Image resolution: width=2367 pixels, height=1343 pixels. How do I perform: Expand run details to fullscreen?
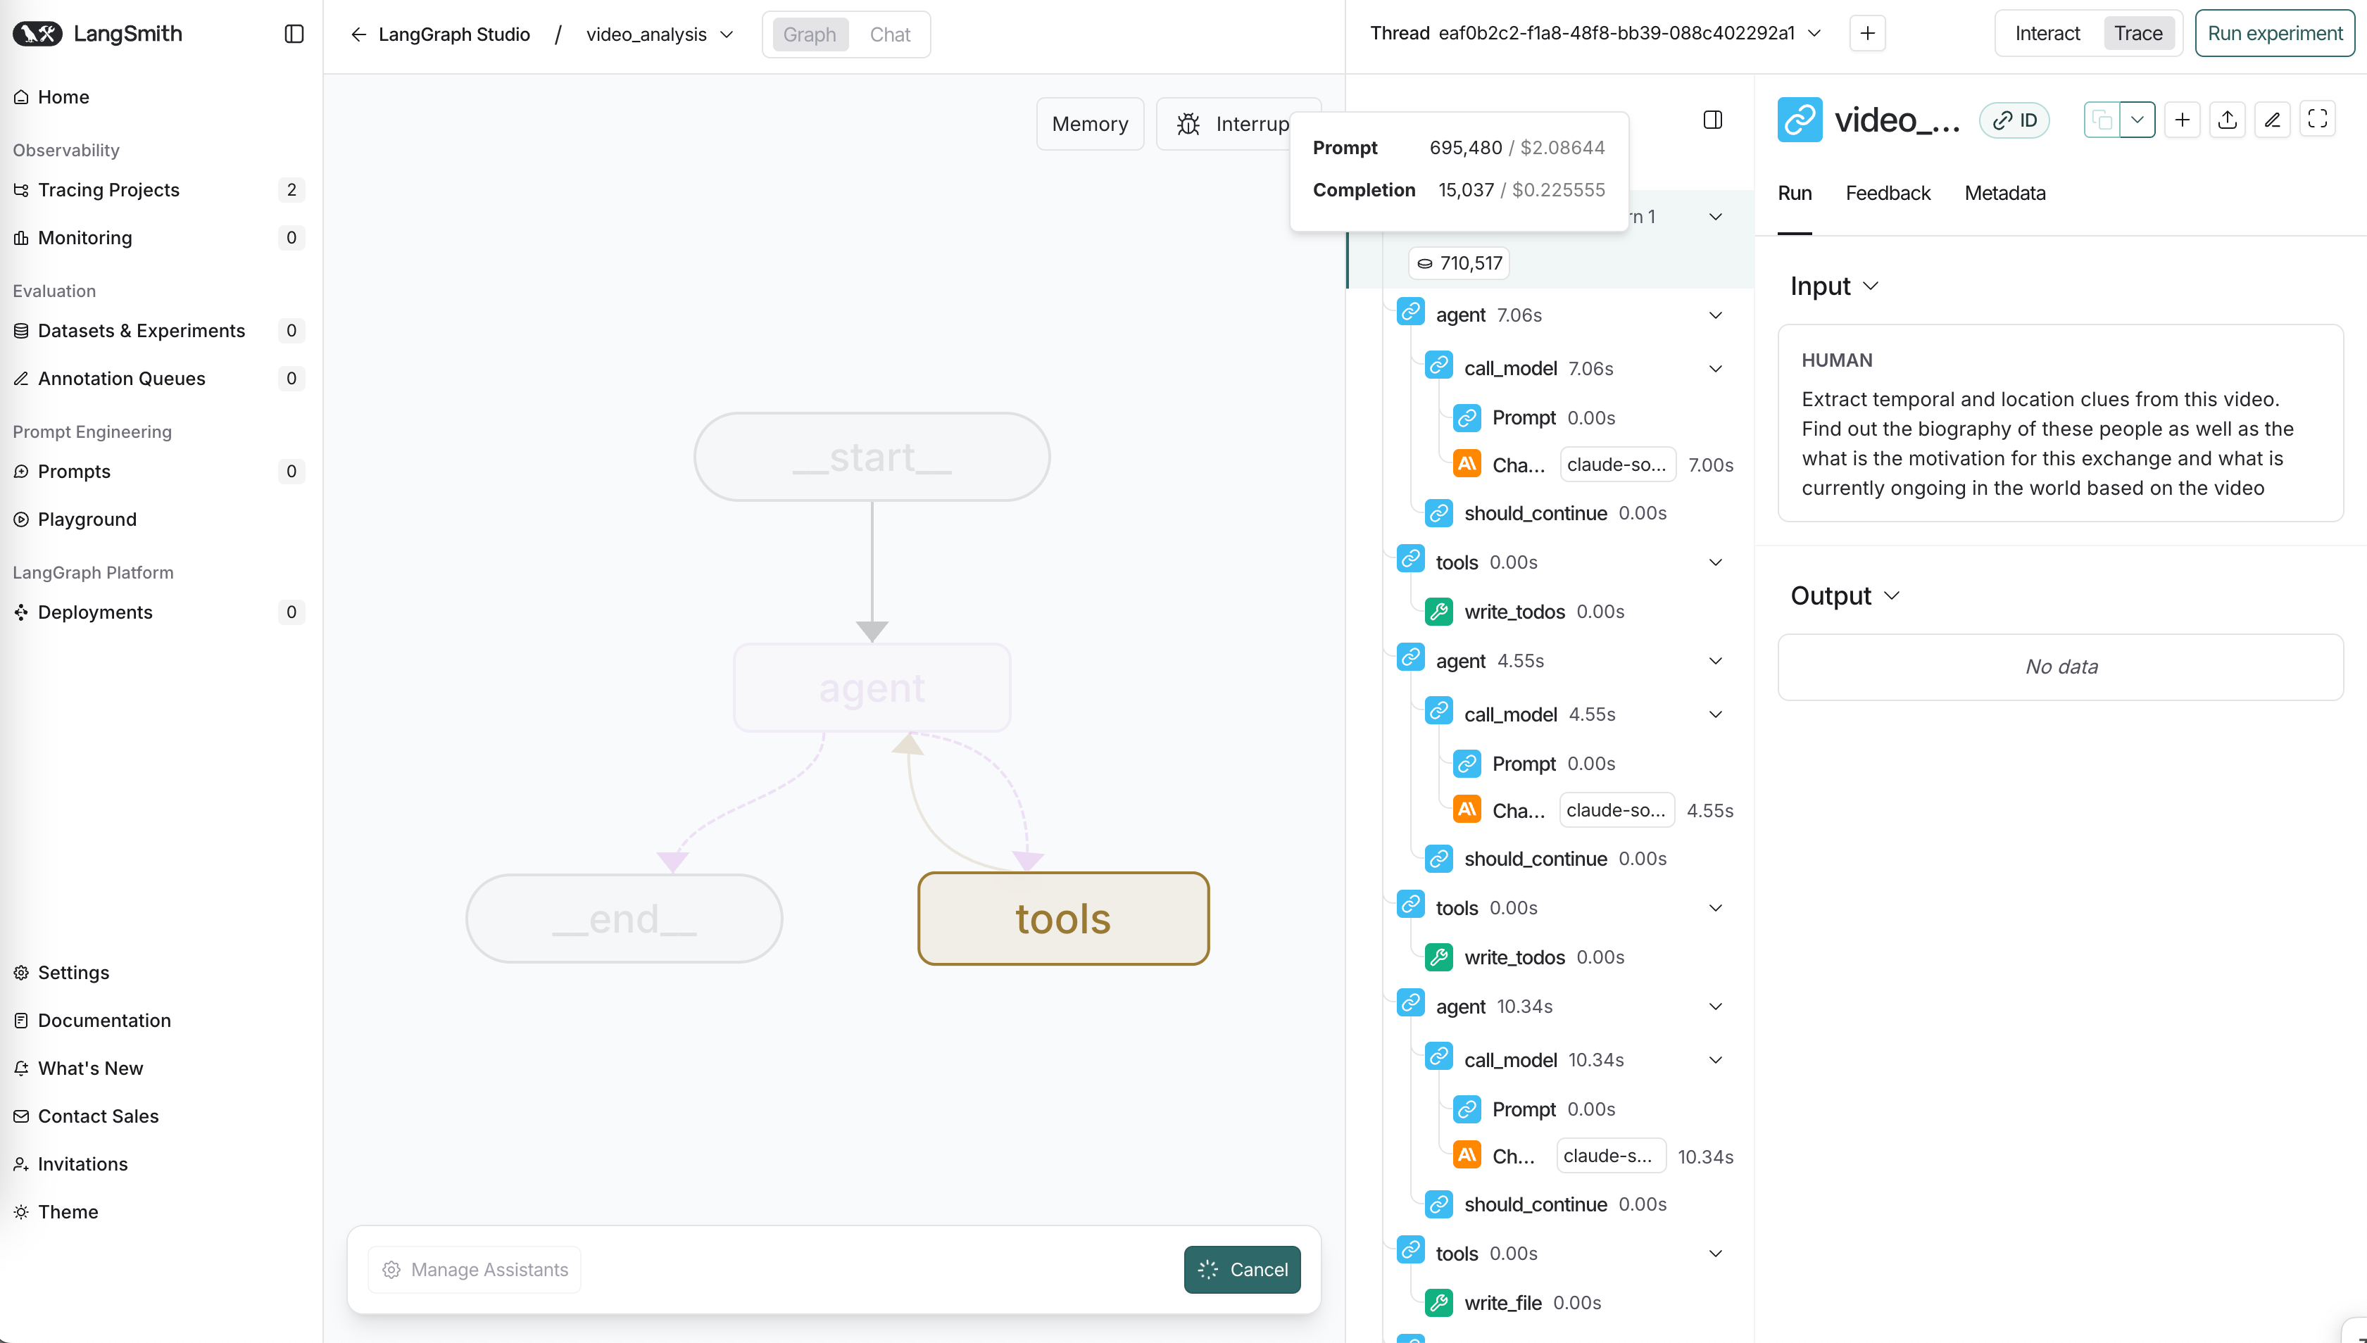2317,120
